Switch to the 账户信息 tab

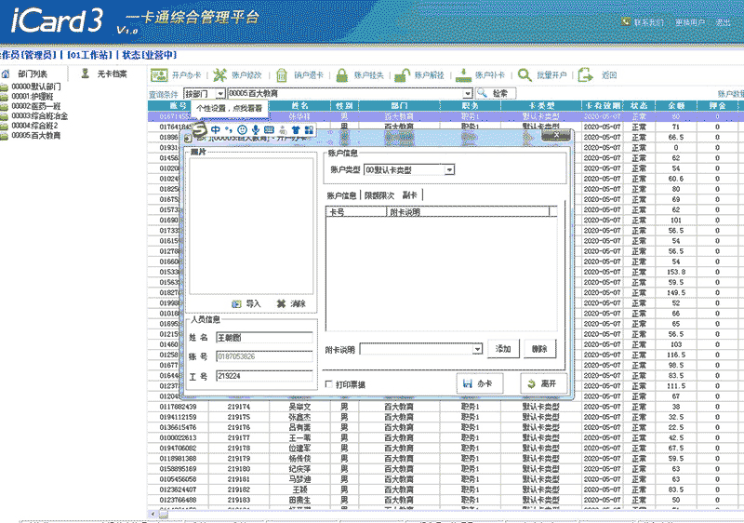(x=341, y=195)
